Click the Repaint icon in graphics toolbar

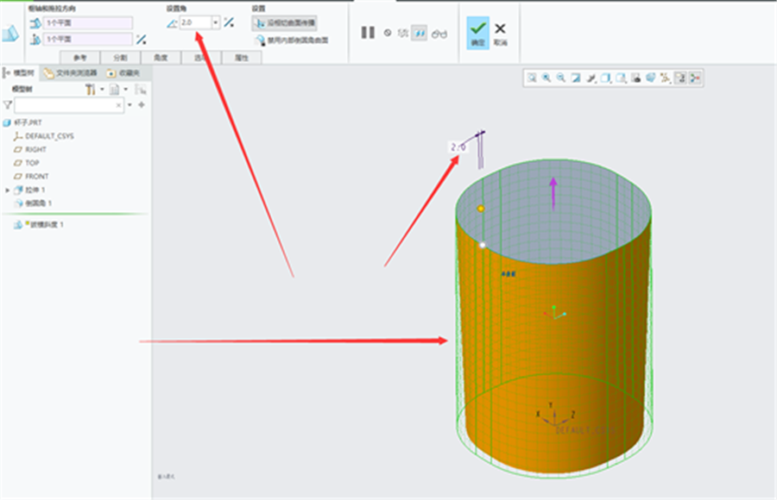pyautogui.click(x=576, y=78)
